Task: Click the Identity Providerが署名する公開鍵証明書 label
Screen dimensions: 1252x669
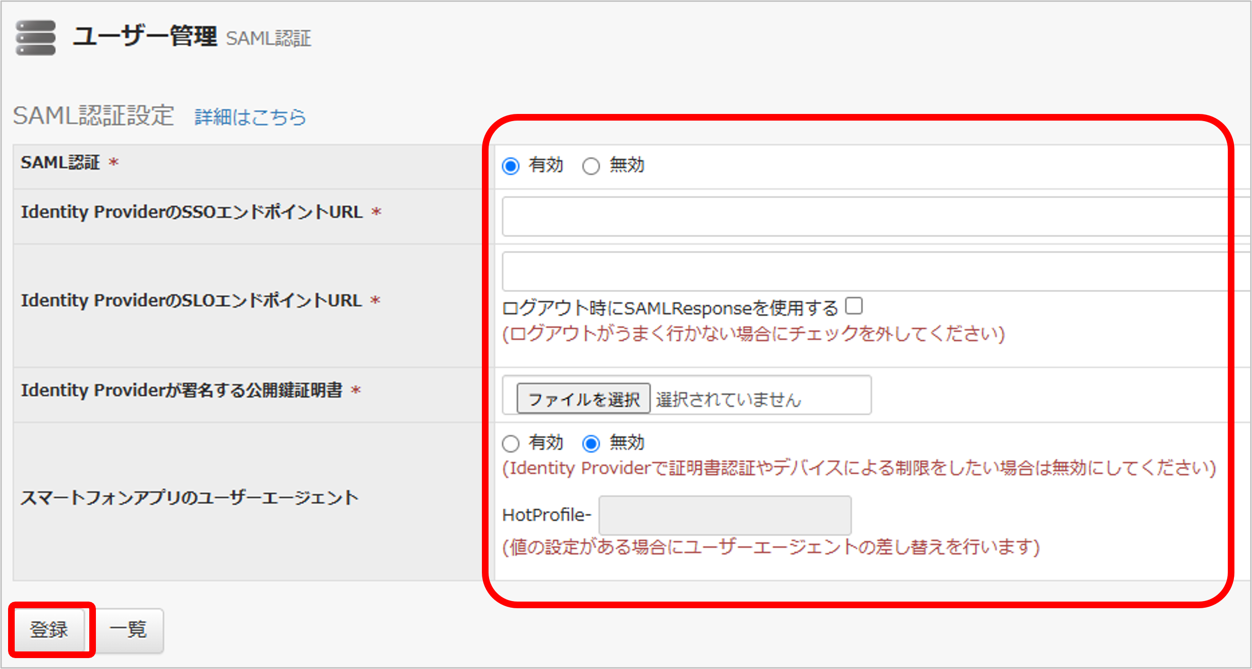Action: (182, 390)
